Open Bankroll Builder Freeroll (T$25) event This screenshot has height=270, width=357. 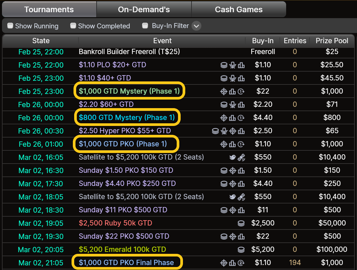129,52
